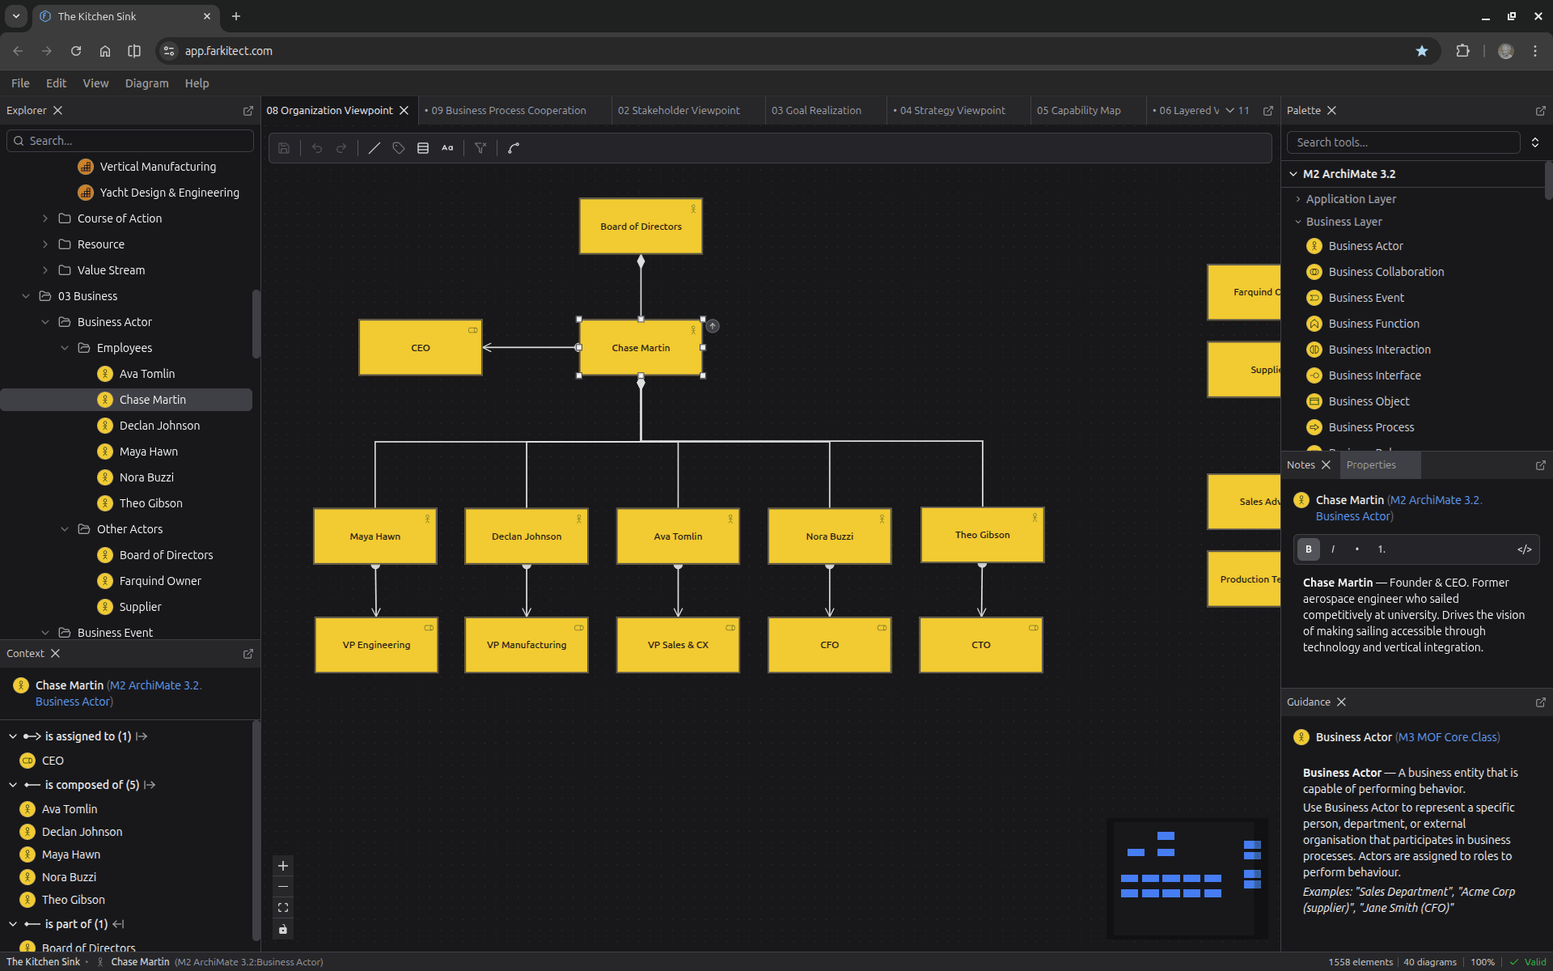This screenshot has height=971, width=1553.
Task: Click the undo arrow in diagram toolbar
Action: pos(317,148)
